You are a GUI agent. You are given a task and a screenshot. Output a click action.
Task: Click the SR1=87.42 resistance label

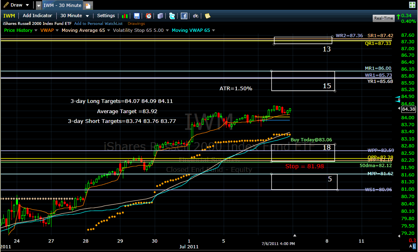click(x=380, y=36)
